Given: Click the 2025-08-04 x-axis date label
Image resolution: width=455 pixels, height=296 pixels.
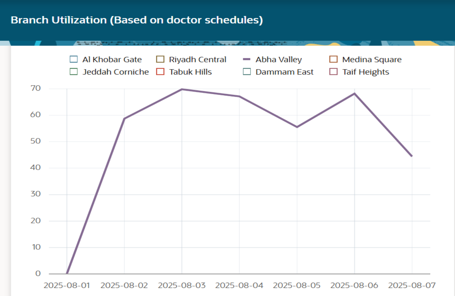Looking at the screenshot, I should [239, 285].
